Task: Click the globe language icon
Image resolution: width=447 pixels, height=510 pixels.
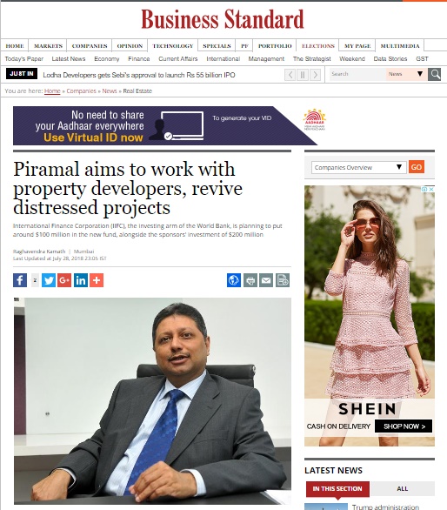Action: (234, 280)
